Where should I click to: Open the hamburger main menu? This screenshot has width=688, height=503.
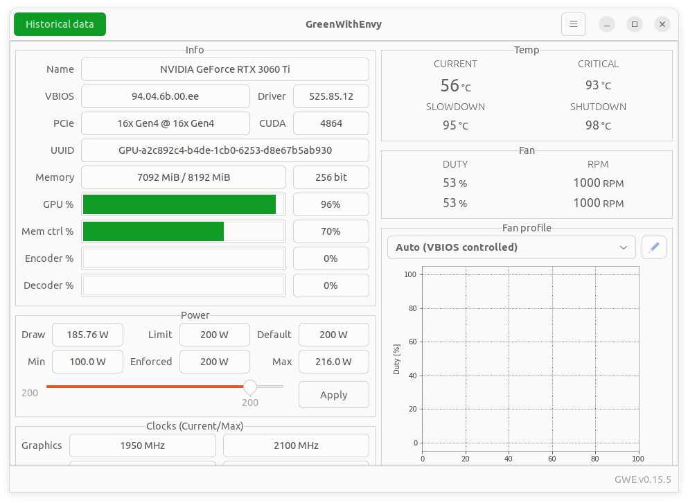[x=574, y=24]
